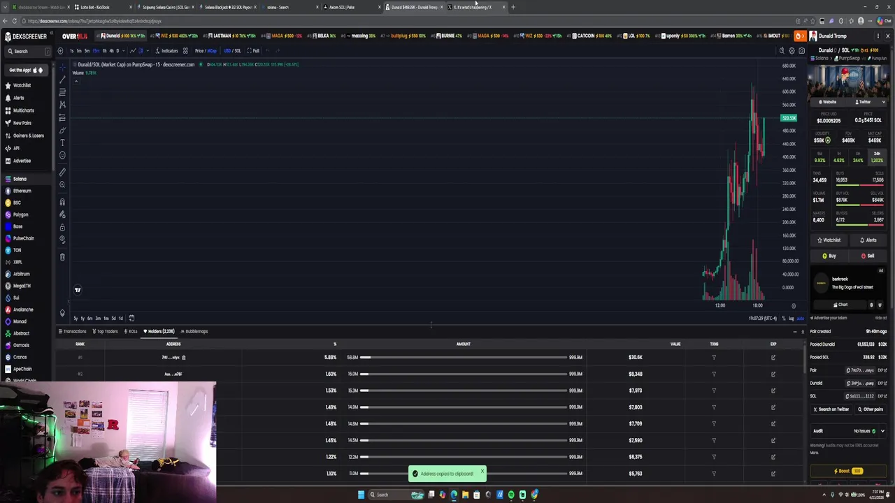
Task: Switch USD / SOL denomination
Action: tap(232, 50)
